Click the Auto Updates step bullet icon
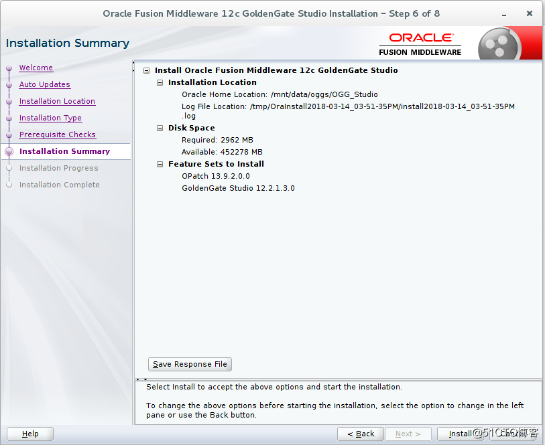Screen dimensions: 545x445 click(9, 84)
